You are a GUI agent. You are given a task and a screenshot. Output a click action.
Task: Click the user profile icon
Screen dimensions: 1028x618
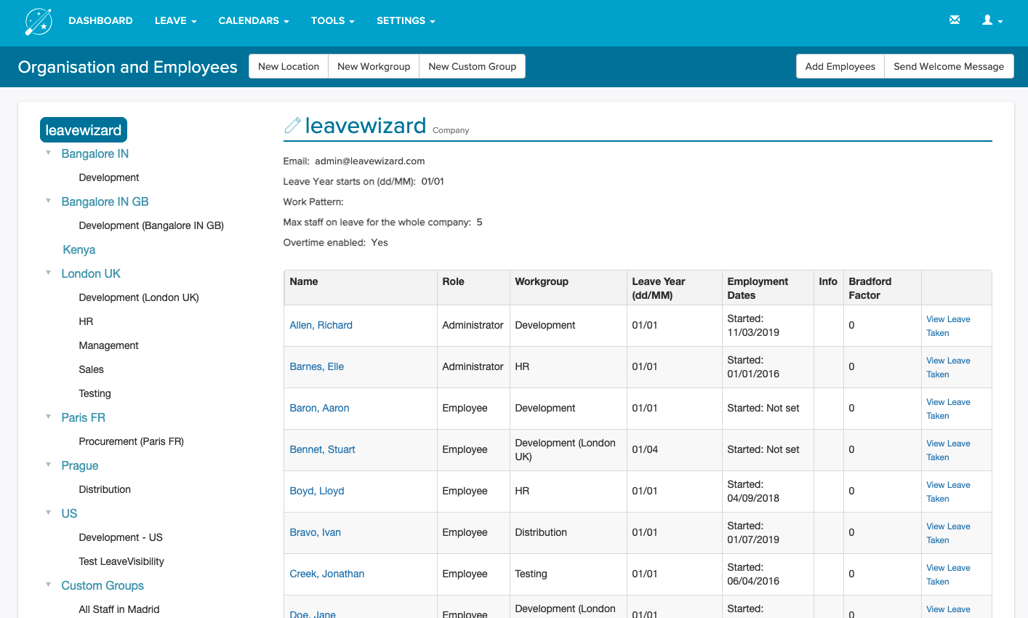coord(988,20)
